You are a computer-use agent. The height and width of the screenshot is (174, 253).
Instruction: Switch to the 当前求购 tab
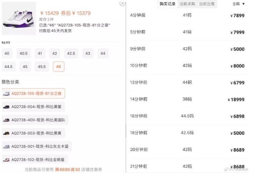point(187,4)
